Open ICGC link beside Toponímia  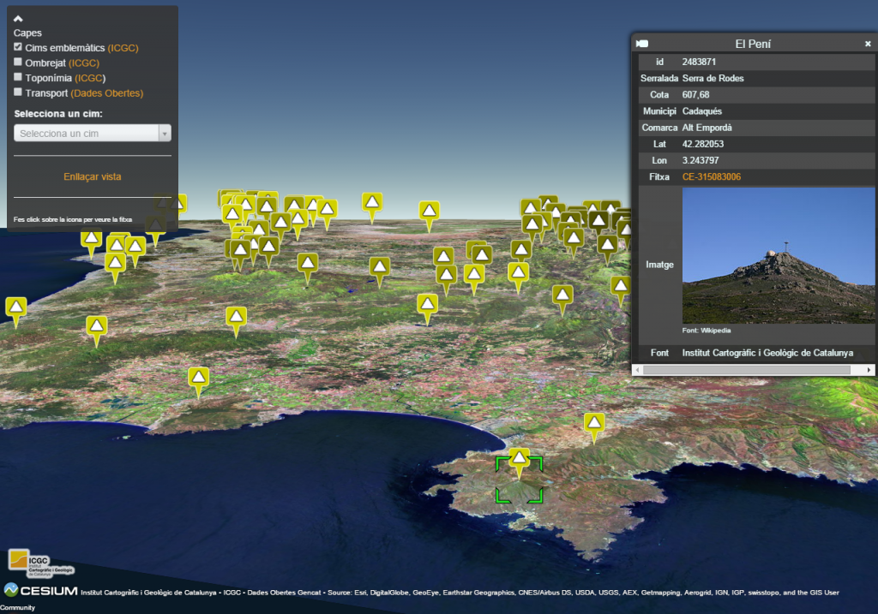(x=90, y=78)
